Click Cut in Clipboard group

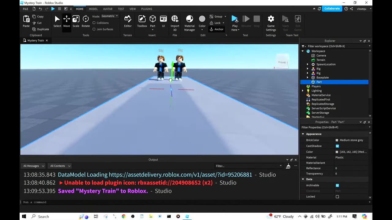point(37,23)
